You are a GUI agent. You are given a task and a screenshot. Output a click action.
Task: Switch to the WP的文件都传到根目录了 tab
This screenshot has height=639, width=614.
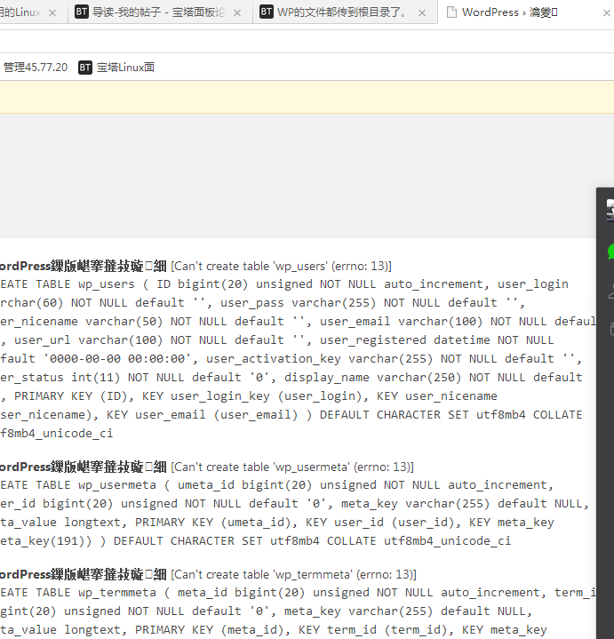pos(345,12)
